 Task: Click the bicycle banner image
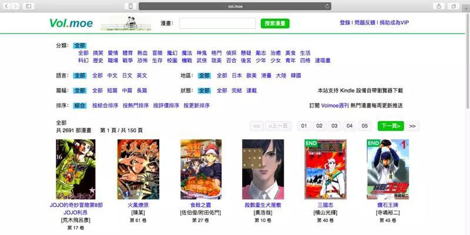pos(126,23)
